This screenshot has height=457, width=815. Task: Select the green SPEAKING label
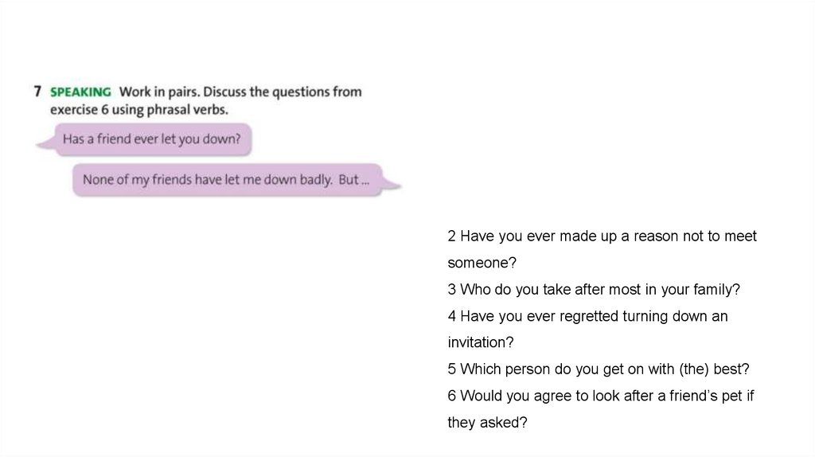coord(80,92)
